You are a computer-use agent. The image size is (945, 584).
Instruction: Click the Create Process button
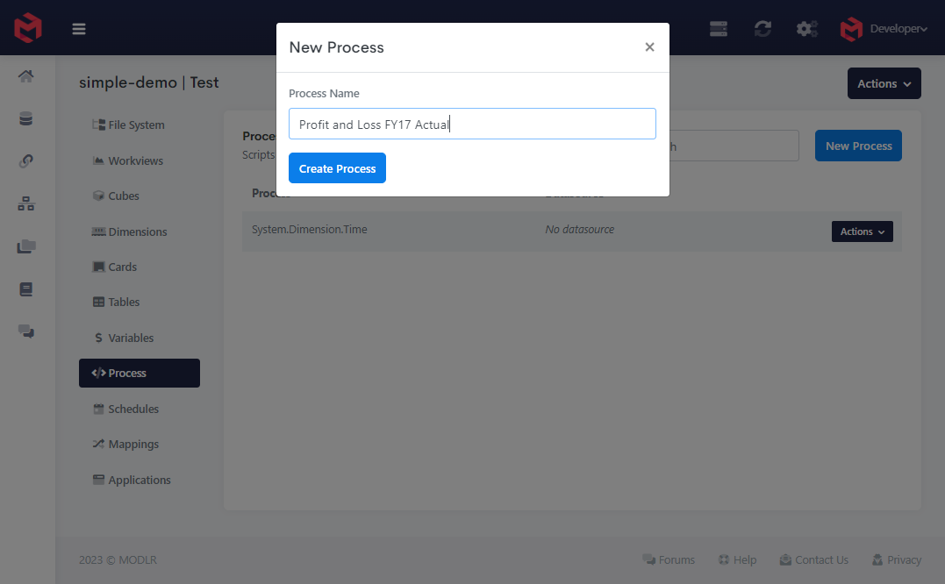point(337,168)
